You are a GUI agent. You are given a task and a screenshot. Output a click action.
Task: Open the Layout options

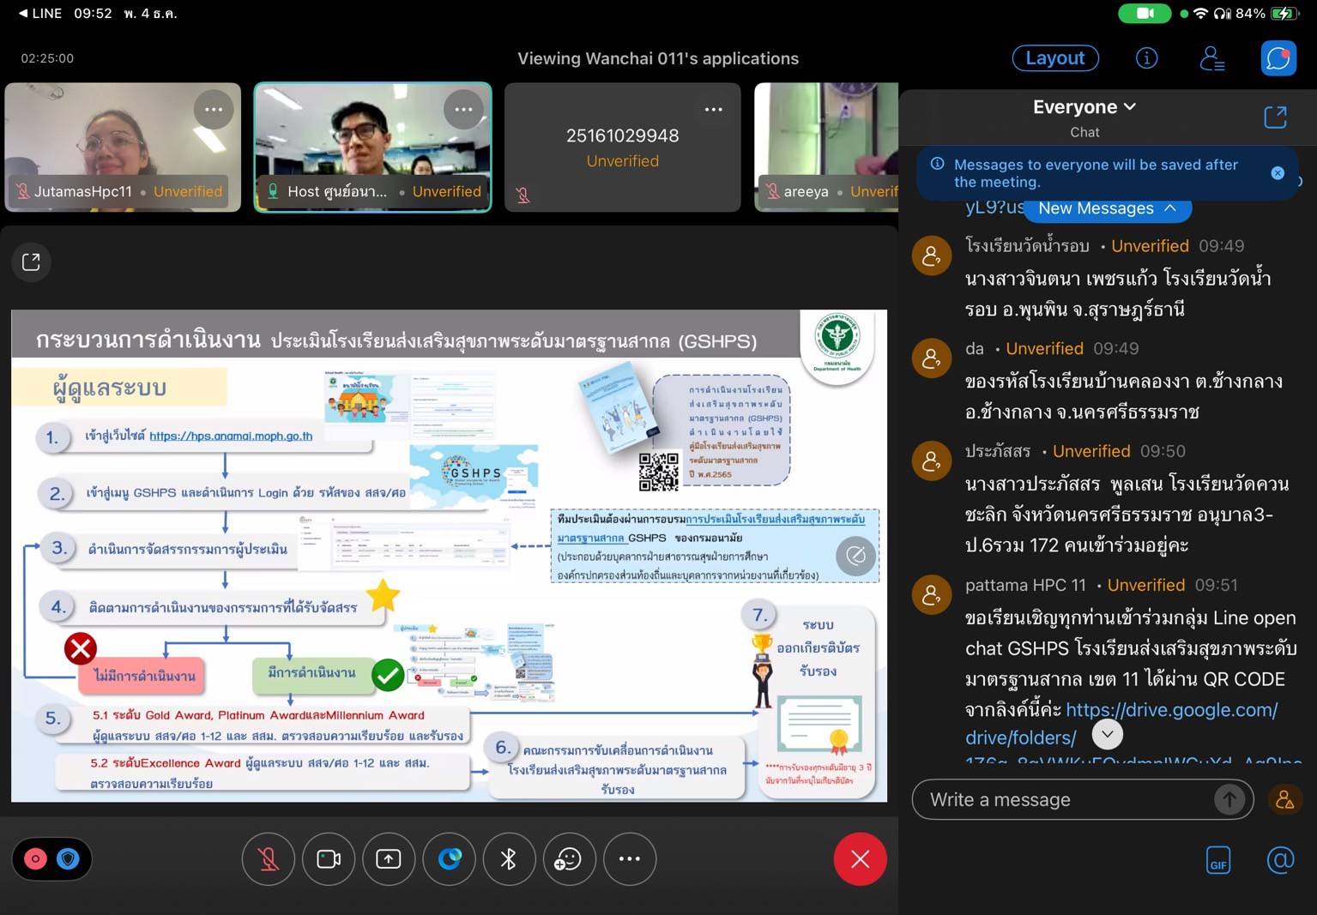(1055, 58)
